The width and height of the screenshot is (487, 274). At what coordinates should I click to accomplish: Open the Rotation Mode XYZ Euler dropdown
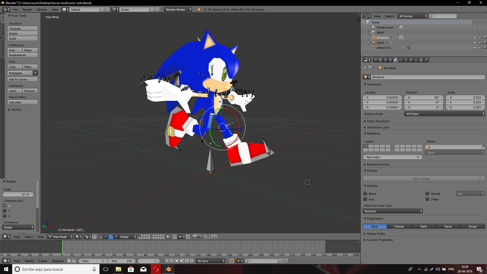tap(444, 114)
